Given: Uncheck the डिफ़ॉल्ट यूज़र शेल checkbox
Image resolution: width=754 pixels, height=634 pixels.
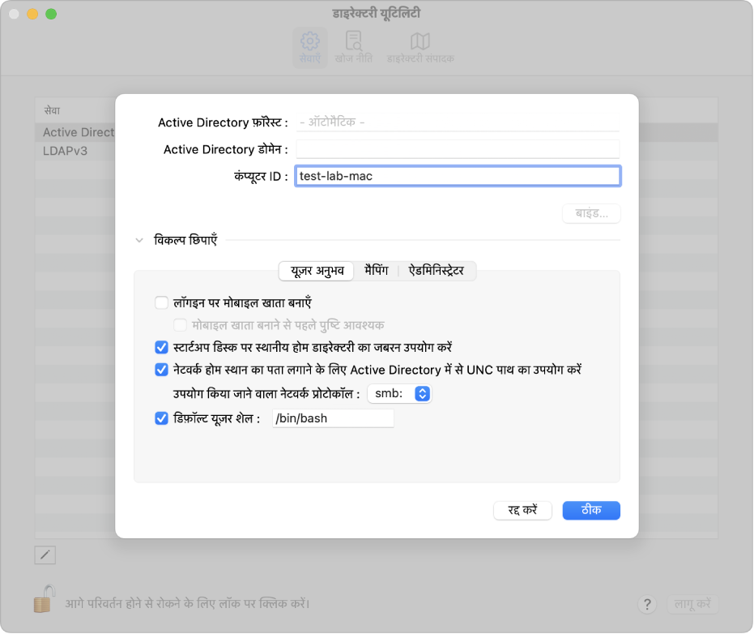Looking at the screenshot, I should [162, 418].
